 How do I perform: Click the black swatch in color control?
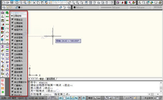(x=74, y=7)
